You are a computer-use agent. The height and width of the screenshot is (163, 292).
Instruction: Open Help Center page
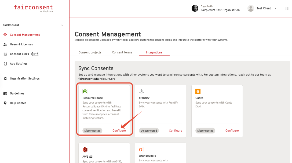coord(18,103)
